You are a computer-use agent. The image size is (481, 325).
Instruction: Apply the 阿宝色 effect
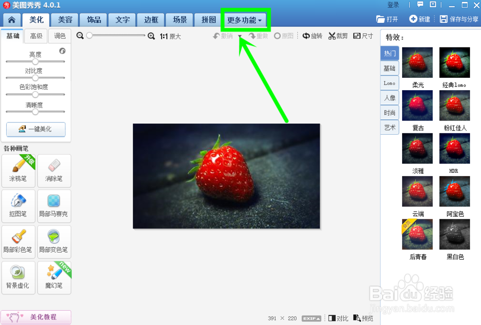tap(455, 191)
